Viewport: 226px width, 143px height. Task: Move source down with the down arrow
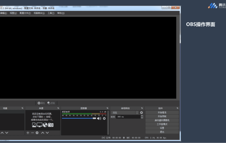tap(47, 133)
